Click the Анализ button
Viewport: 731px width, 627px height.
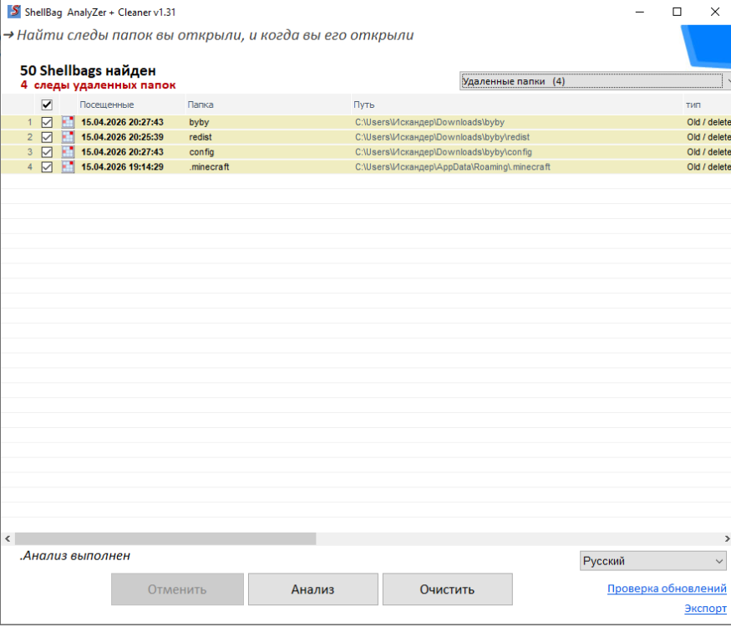[x=312, y=589]
